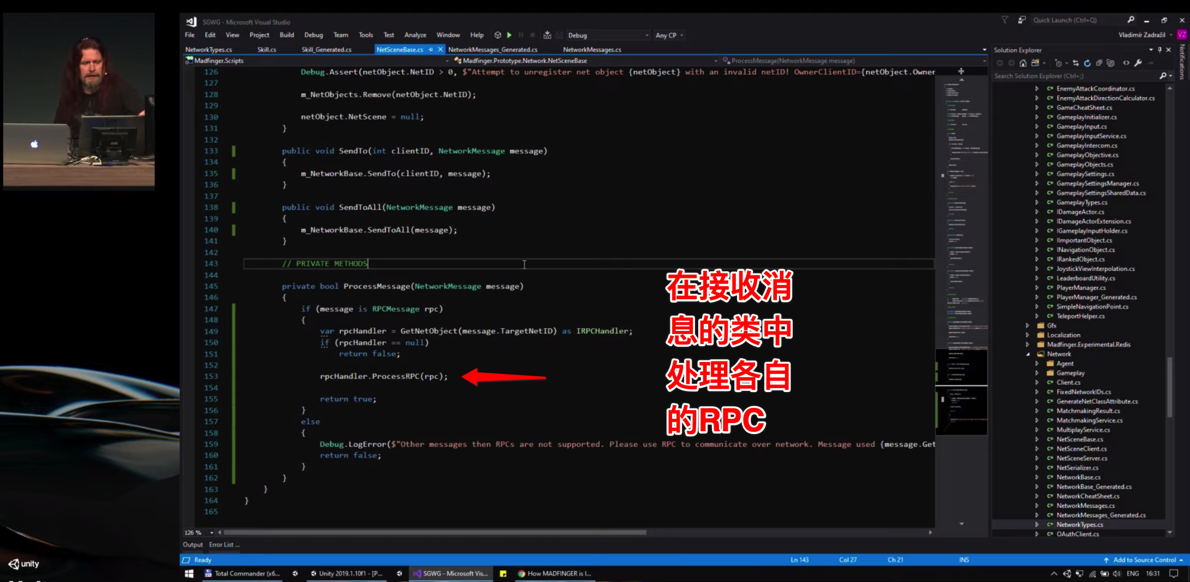Open the Error List panel tab
The image size is (1190, 582).
[x=224, y=544]
